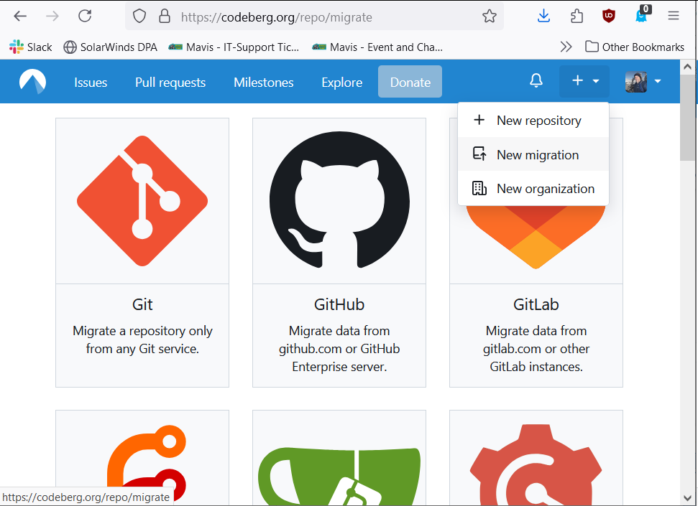
Task: Open Explore in navbar
Action: (342, 83)
